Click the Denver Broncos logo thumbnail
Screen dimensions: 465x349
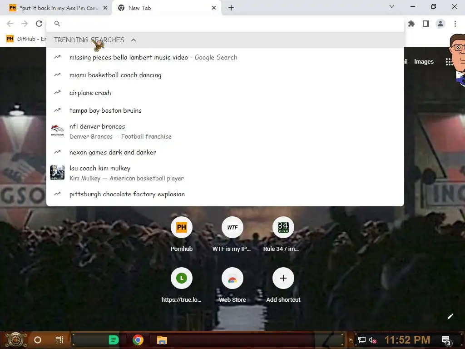tap(57, 130)
